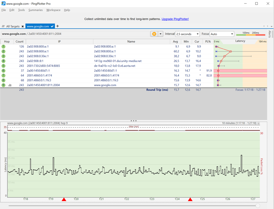Close the All Targets tab with its X icon

click(23, 26)
